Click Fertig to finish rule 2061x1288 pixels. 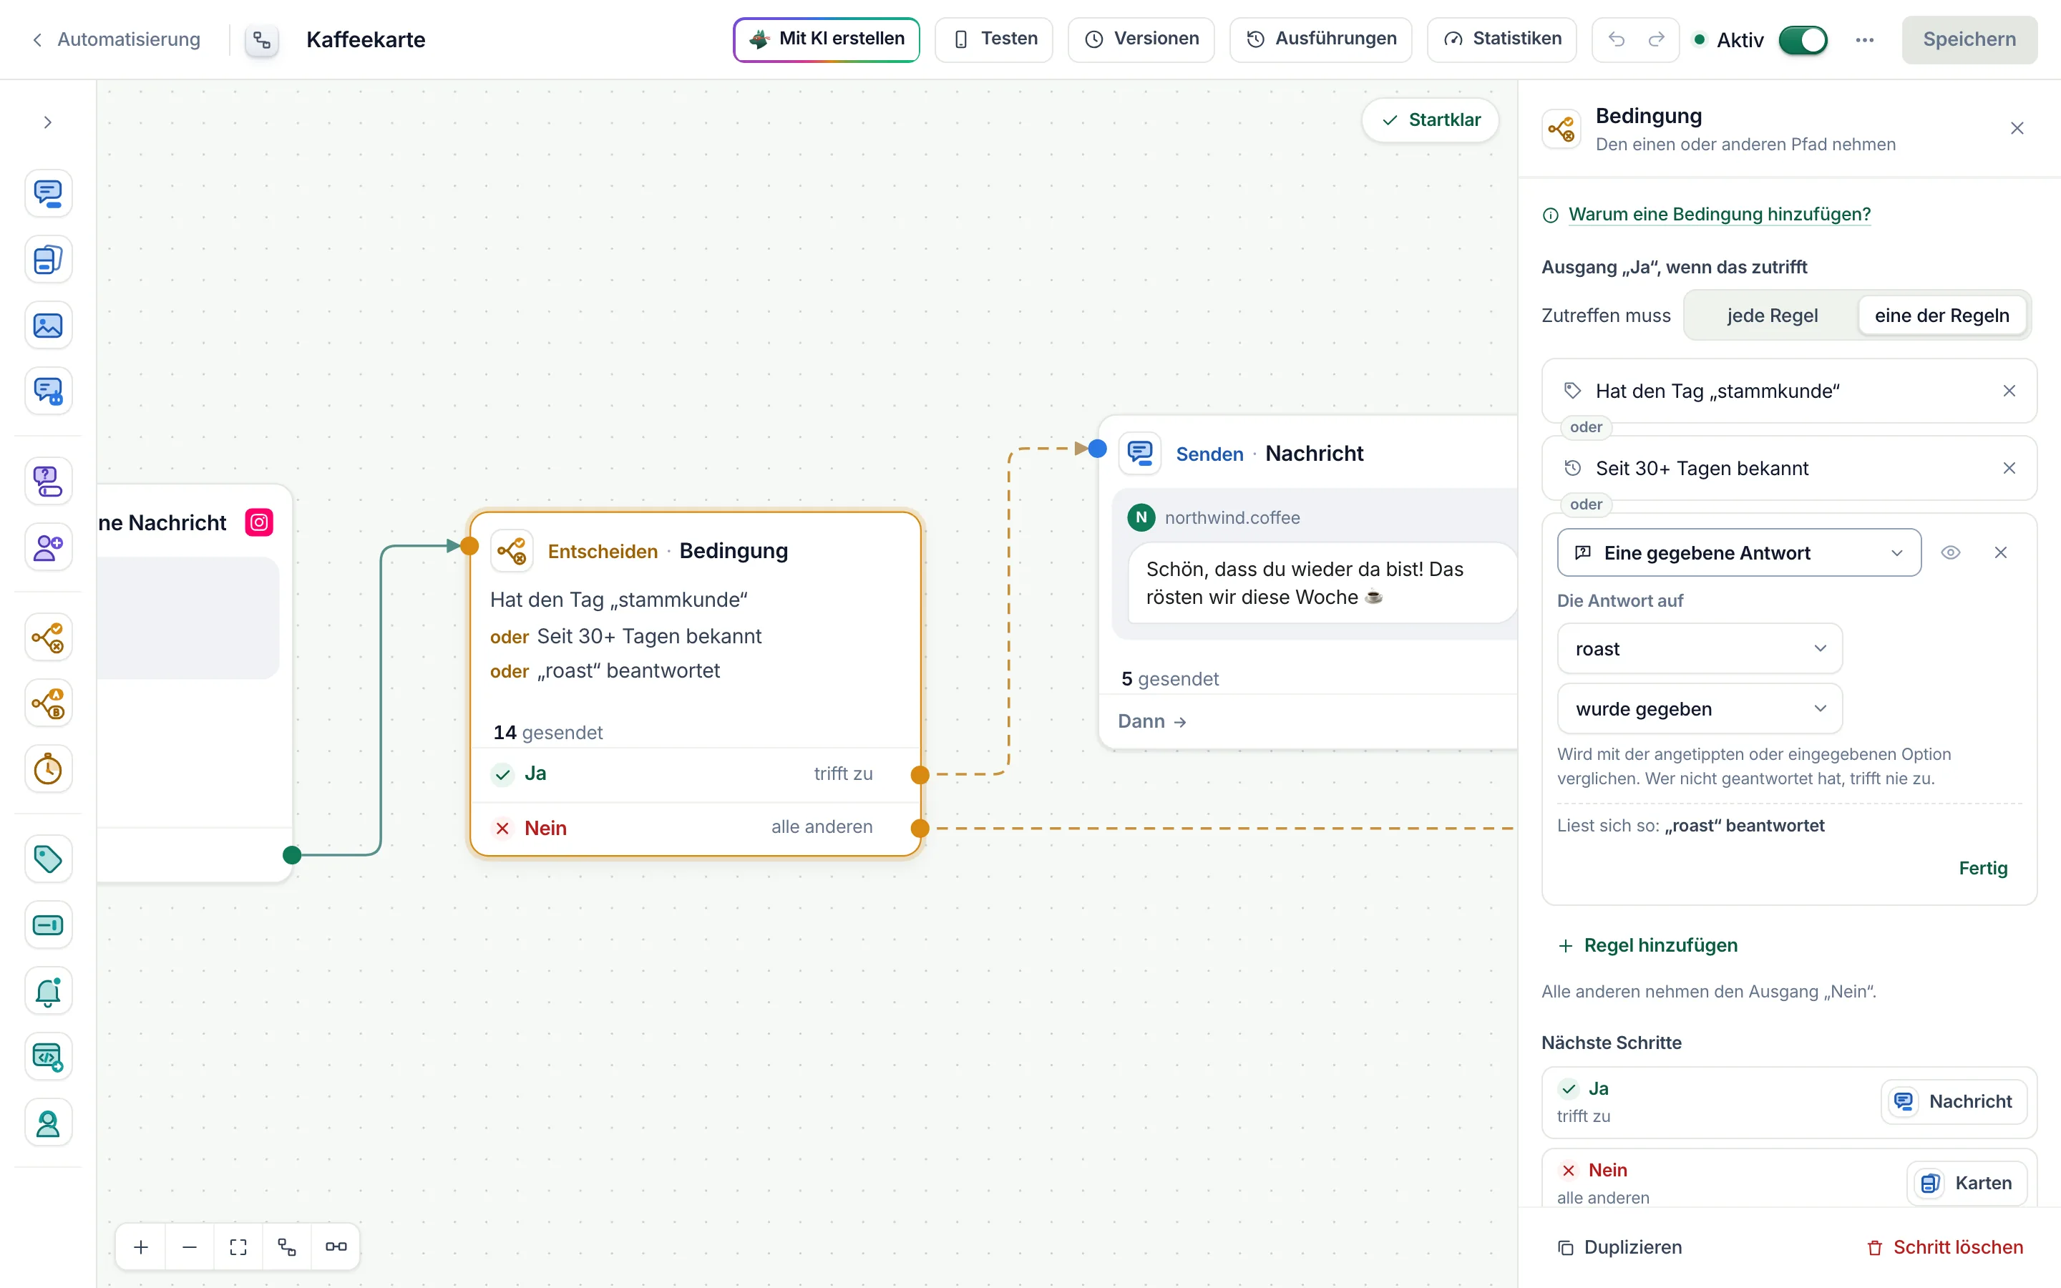pos(1983,868)
